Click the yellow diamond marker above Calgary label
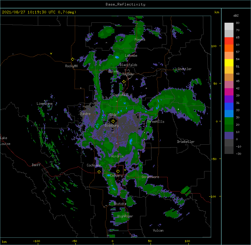Image resolution: width=251 pixels, height=245 pixels. click(118, 171)
